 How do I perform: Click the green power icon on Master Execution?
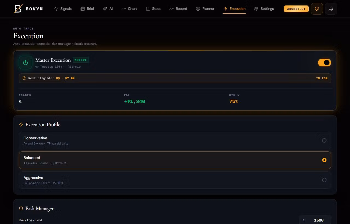click(x=25, y=63)
